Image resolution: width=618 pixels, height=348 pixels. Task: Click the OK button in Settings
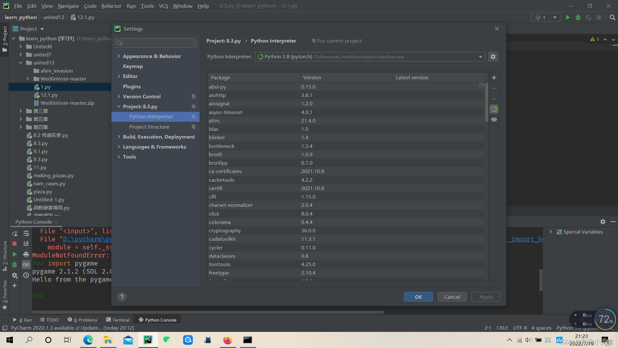418,297
